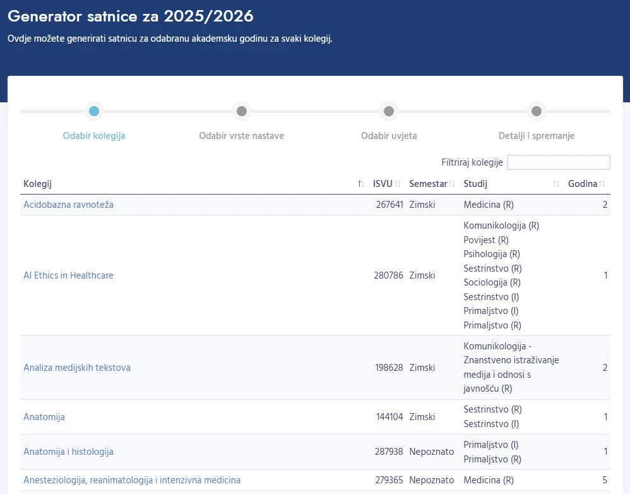Click the Detalji i spremanje step circle

coord(536,111)
